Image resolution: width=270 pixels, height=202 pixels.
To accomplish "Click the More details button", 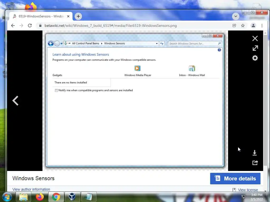I will pyautogui.click(x=235, y=179).
